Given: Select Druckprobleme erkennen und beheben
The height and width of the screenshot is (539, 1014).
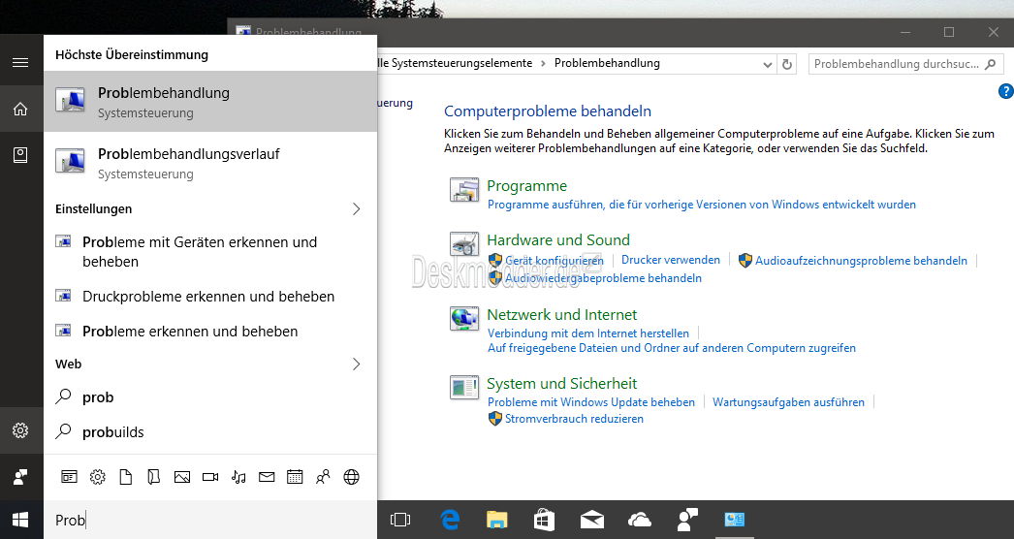Looking at the screenshot, I should 210,297.
